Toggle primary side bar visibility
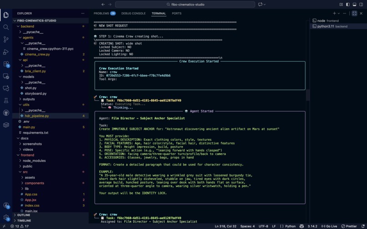The height and width of the screenshot is (229, 367). tap(348, 5)
